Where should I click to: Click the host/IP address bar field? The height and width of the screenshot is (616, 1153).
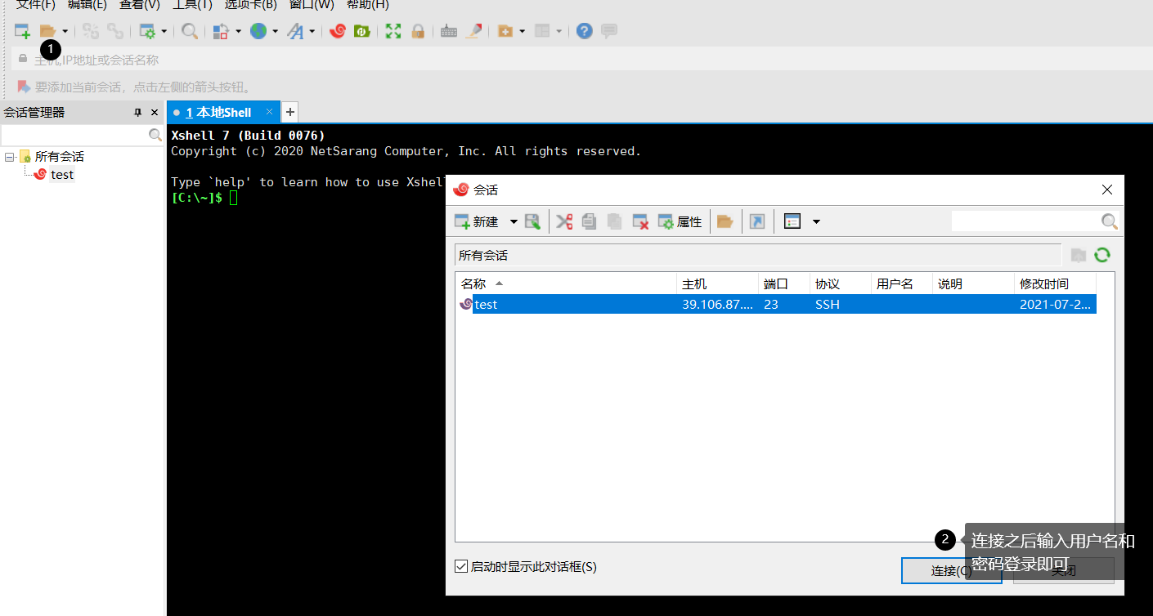click(x=581, y=60)
